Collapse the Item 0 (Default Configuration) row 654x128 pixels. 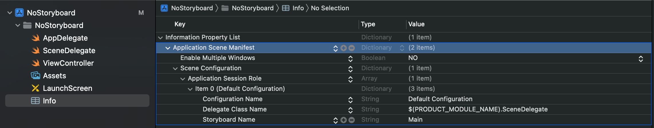[x=190, y=89]
